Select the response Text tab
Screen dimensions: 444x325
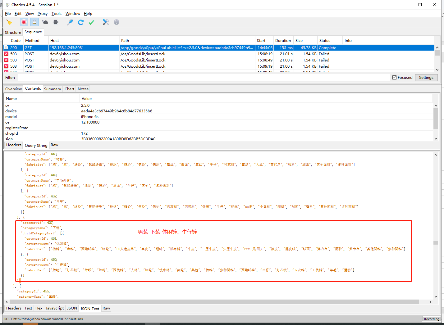point(28,308)
